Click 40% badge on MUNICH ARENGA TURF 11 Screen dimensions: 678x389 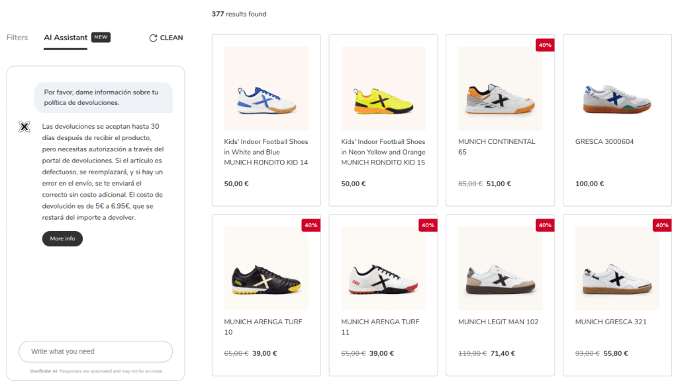[x=428, y=225]
